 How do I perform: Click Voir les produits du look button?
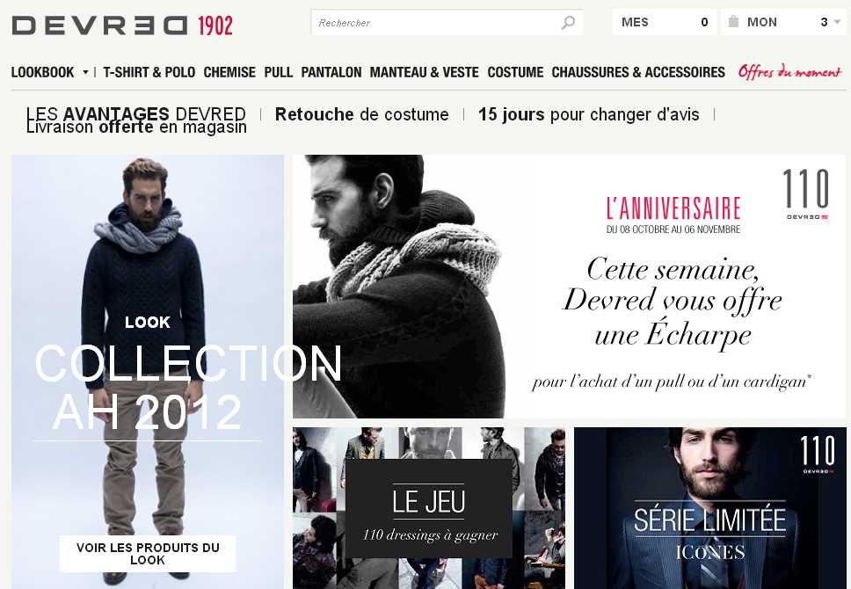coord(148,554)
